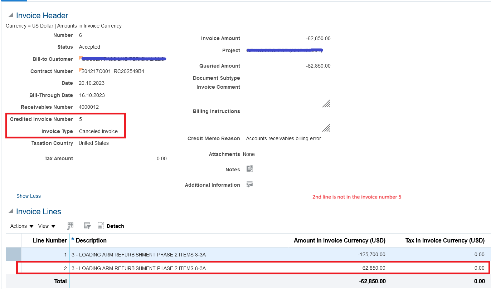Click the Show Less link
491x289 pixels.
click(x=28, y=196)
